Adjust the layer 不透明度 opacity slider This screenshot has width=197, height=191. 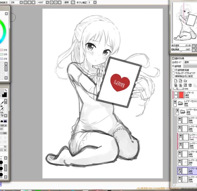[x=190, y=66]
